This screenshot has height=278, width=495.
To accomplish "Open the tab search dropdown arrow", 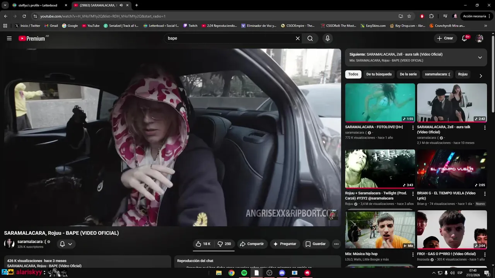I will pos(5,5).
